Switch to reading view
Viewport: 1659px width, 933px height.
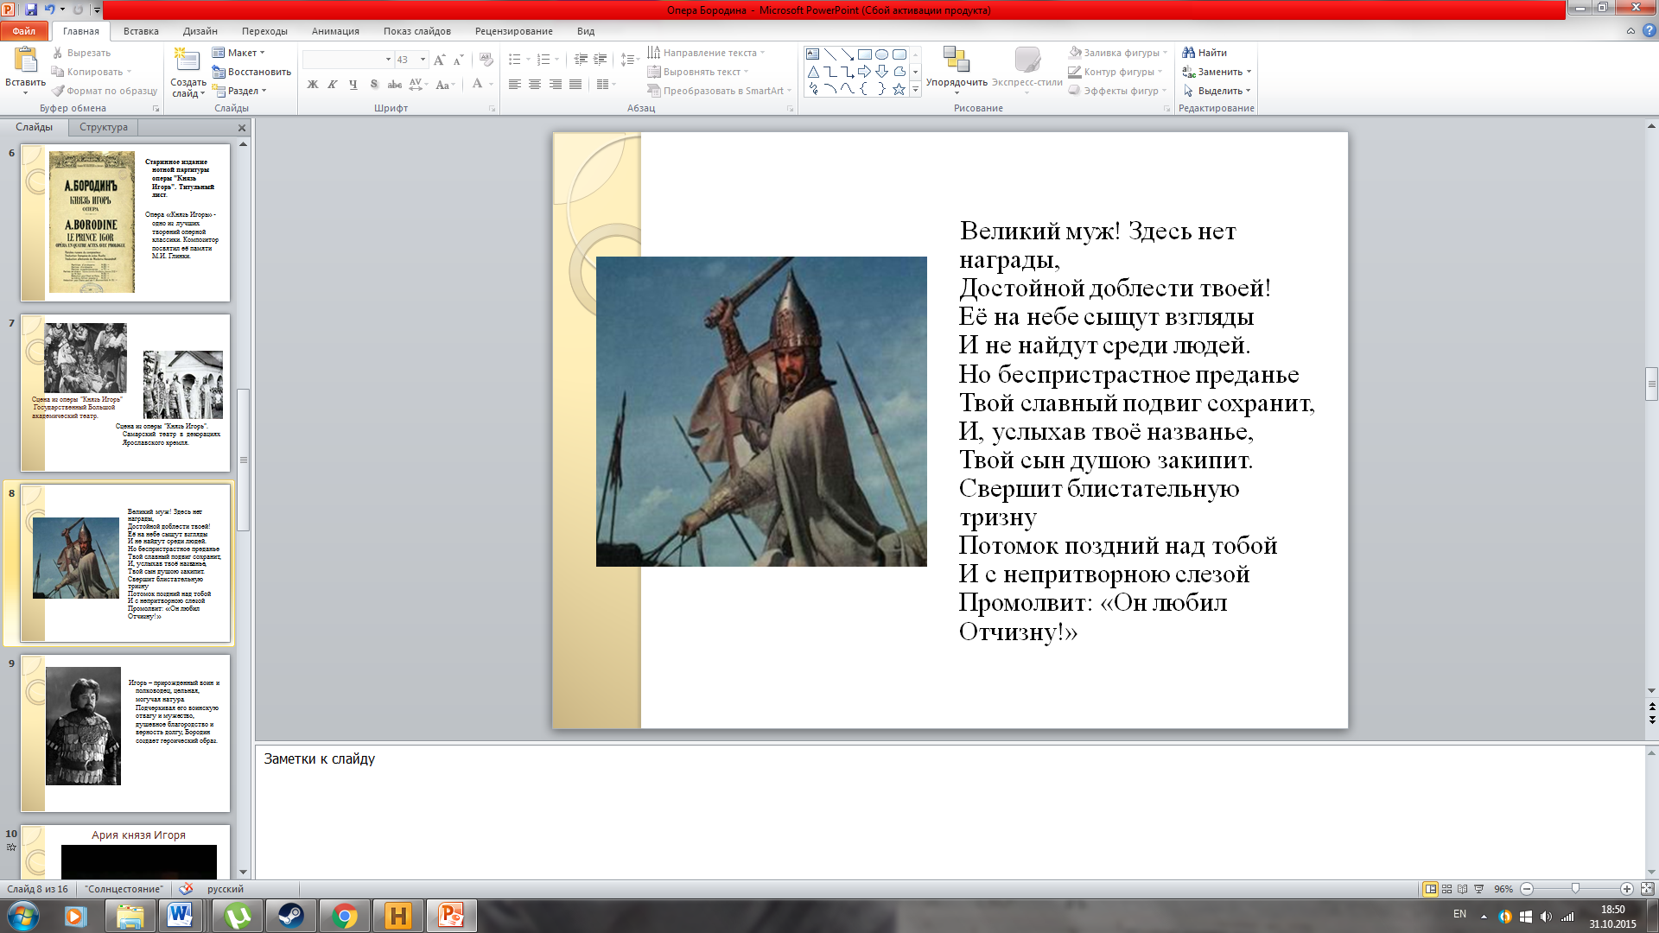(x=1462, y=889)
